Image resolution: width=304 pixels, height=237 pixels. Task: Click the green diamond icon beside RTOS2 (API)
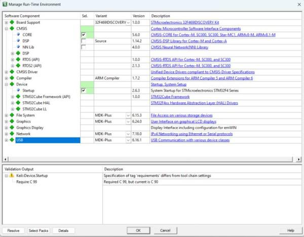18,65
